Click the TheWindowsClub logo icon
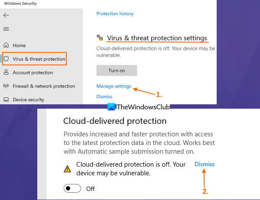Screen dimensions: 260x200 [111, 107]
